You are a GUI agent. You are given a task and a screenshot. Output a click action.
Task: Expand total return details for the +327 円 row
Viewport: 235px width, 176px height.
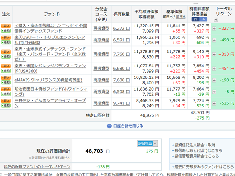pyautogui.click(x=214, y=29)
